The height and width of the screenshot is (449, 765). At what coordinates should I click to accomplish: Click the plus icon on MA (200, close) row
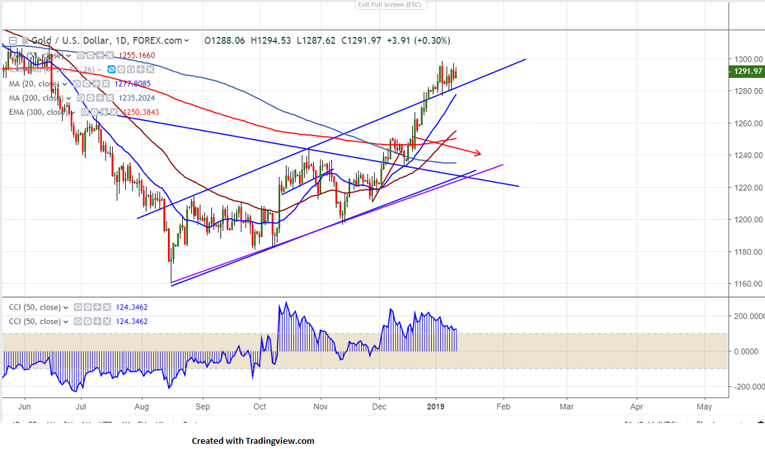tap(100, 98)
